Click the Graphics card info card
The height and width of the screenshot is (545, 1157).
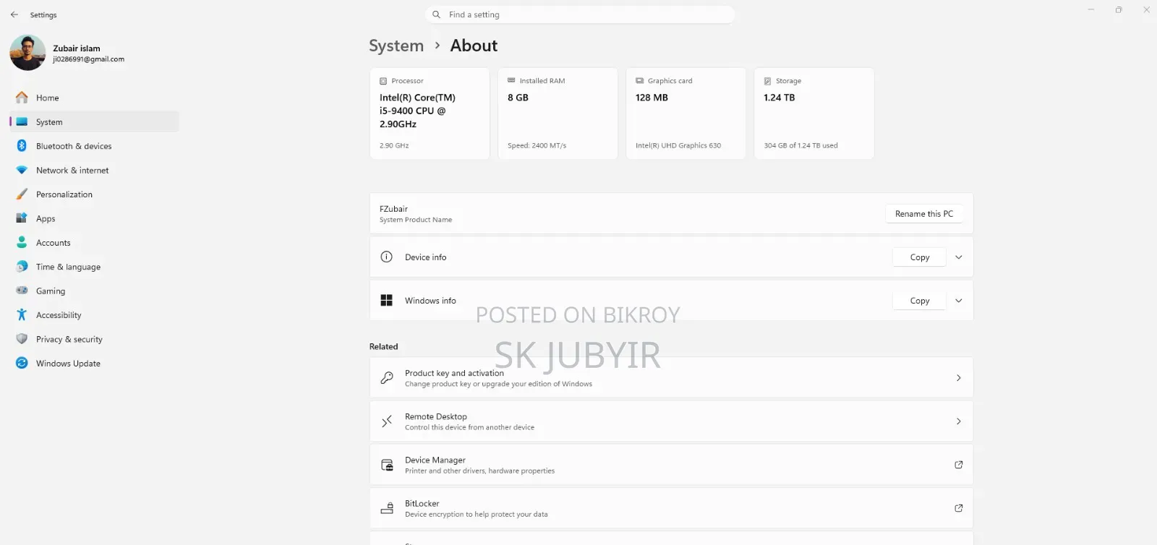click(686, 113)
